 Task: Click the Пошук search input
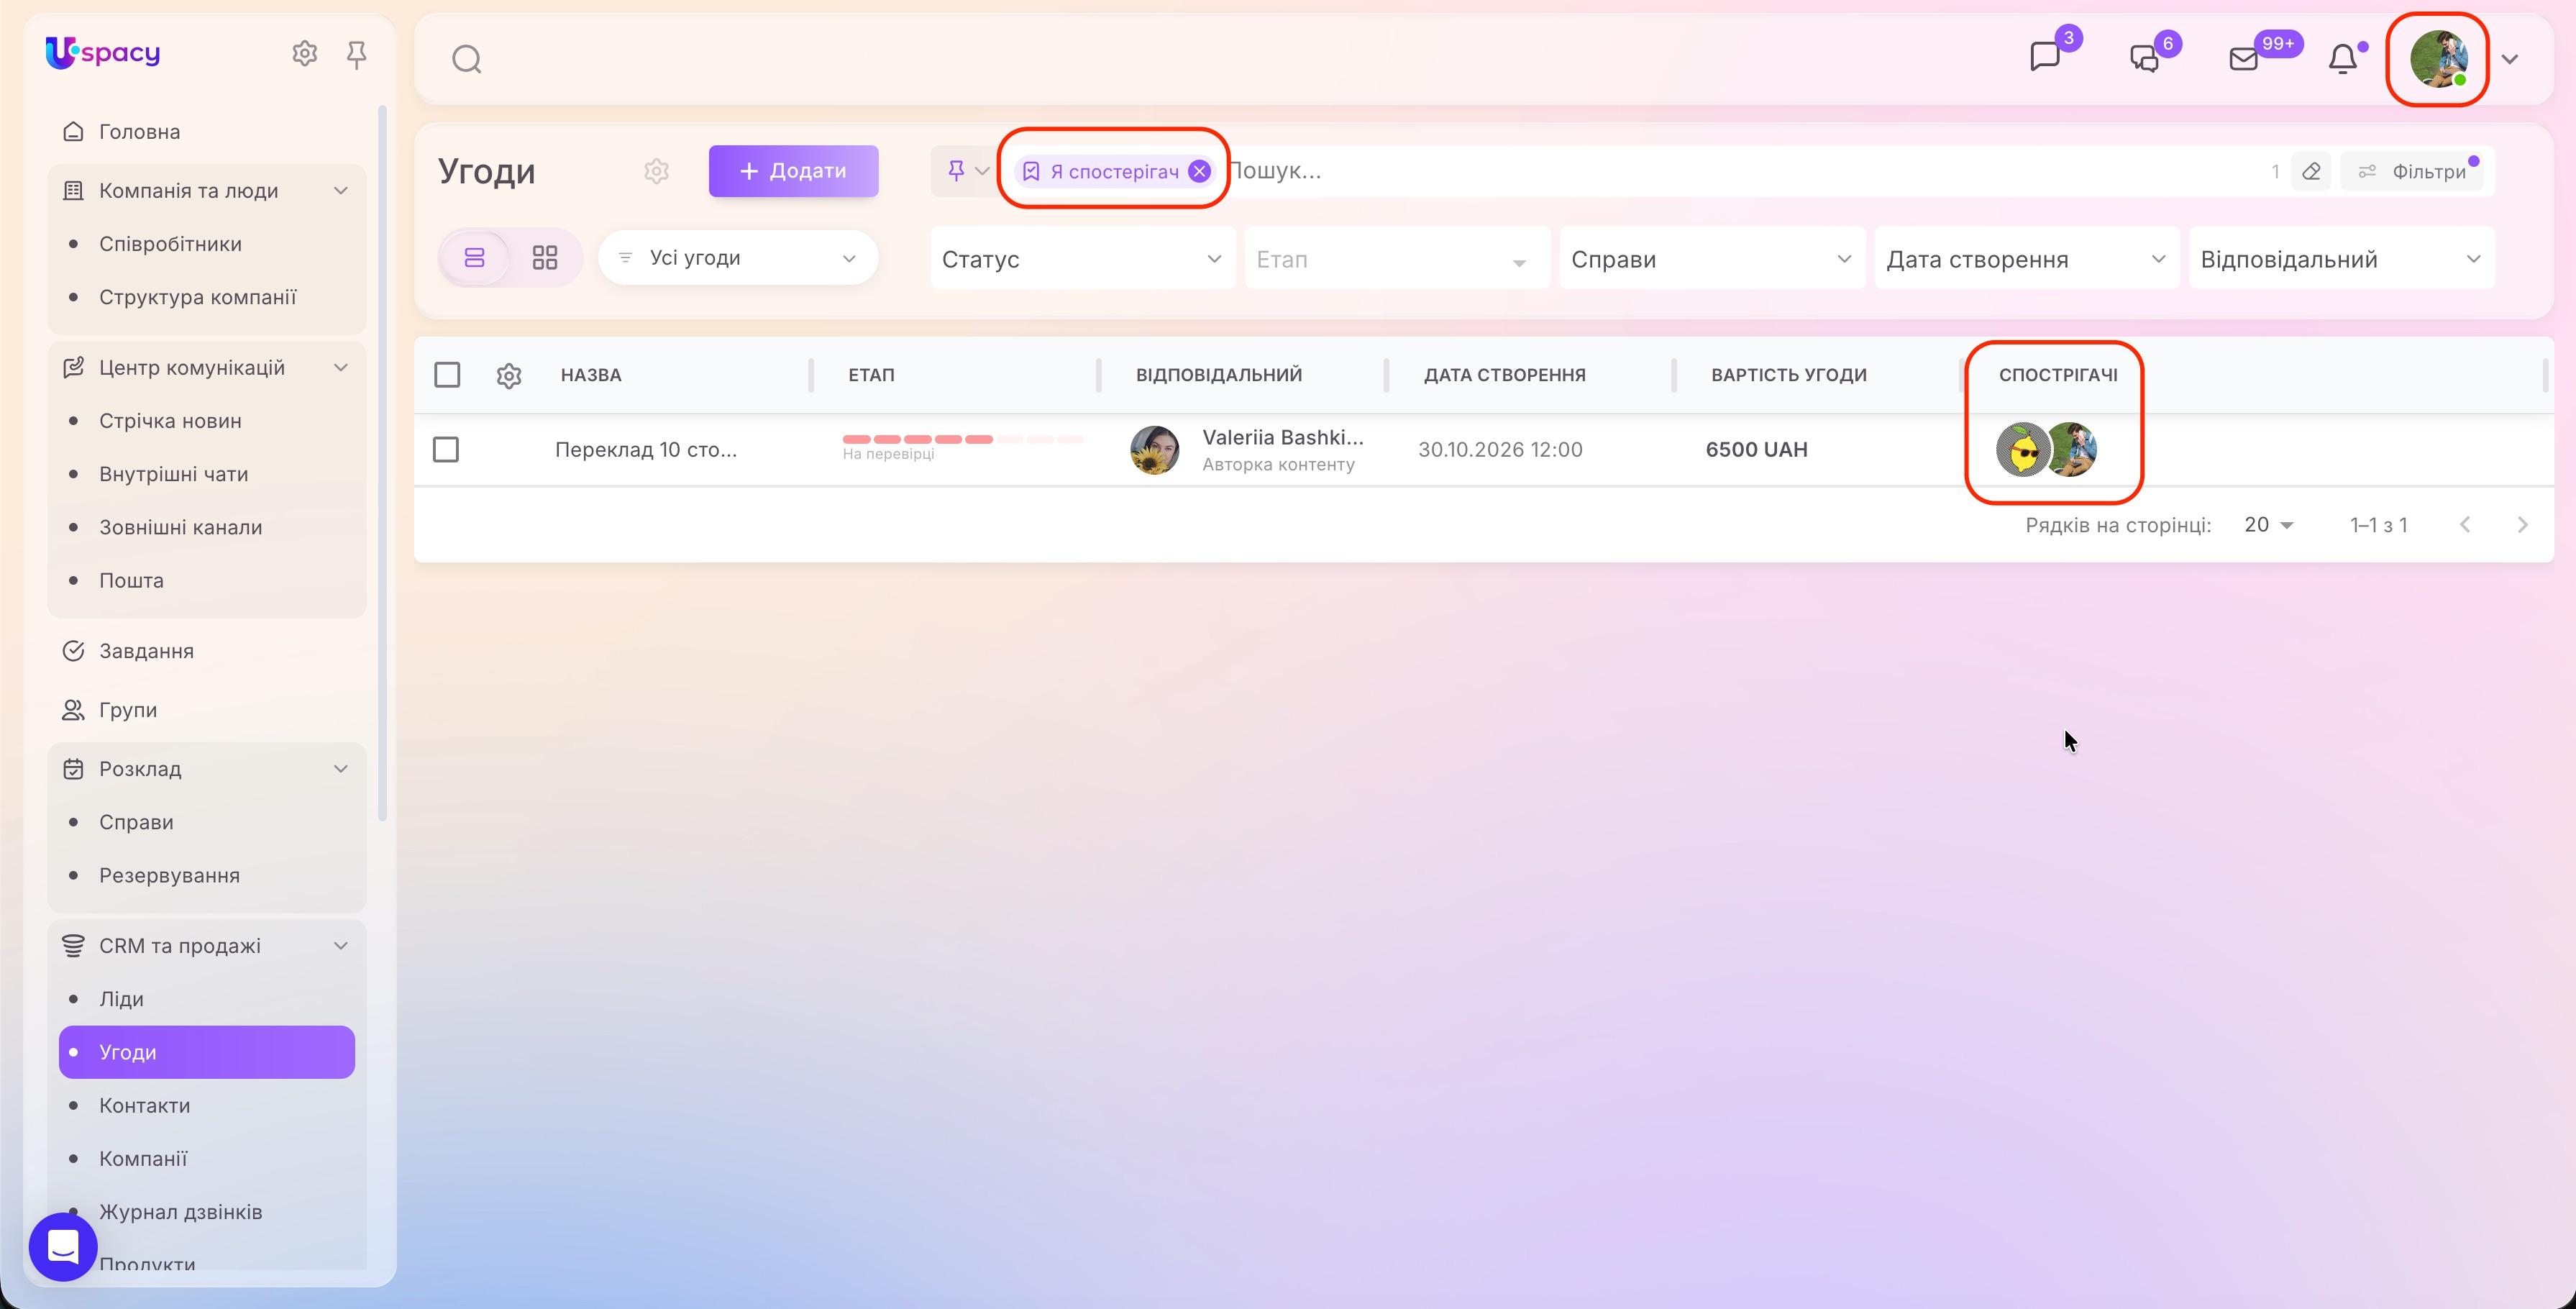pyautogui.click(x=1740, y=171)
